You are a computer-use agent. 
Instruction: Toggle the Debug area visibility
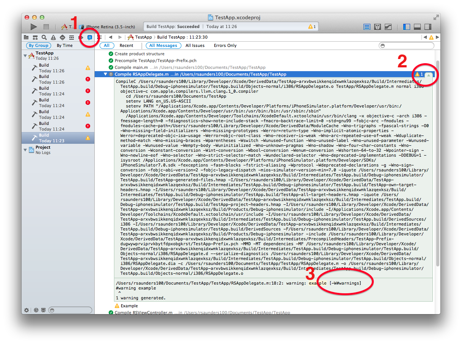tap(417, 27)
